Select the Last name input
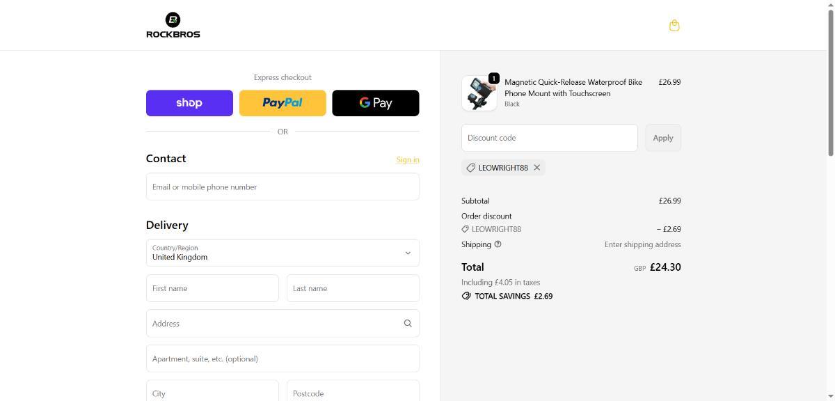 (353, 288)
